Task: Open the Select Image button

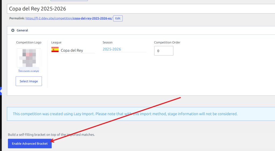Action: tap(29, 81)
